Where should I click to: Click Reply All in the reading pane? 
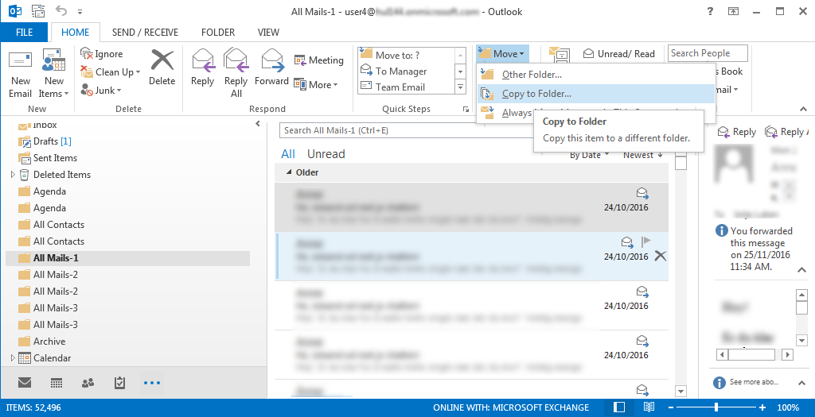tap(786, 132)
